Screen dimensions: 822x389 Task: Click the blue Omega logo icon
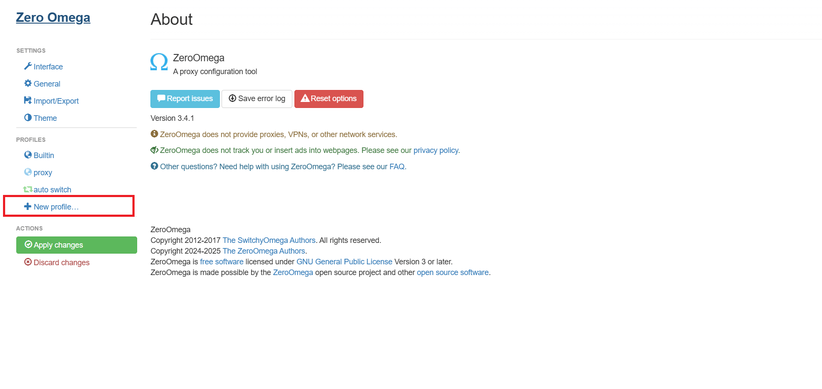(x=159, y=63)
